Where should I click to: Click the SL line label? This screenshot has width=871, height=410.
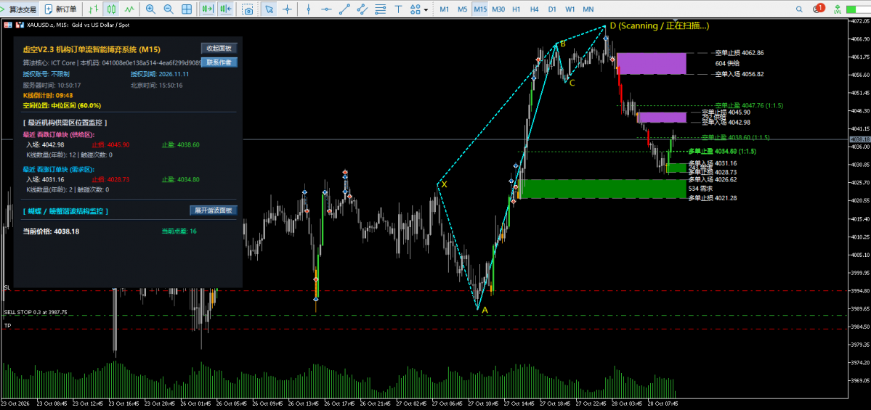(x=7, y=287)
